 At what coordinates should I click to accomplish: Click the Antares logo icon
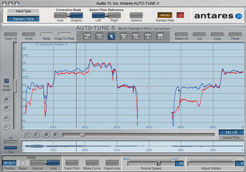click(x=239, y=16)
